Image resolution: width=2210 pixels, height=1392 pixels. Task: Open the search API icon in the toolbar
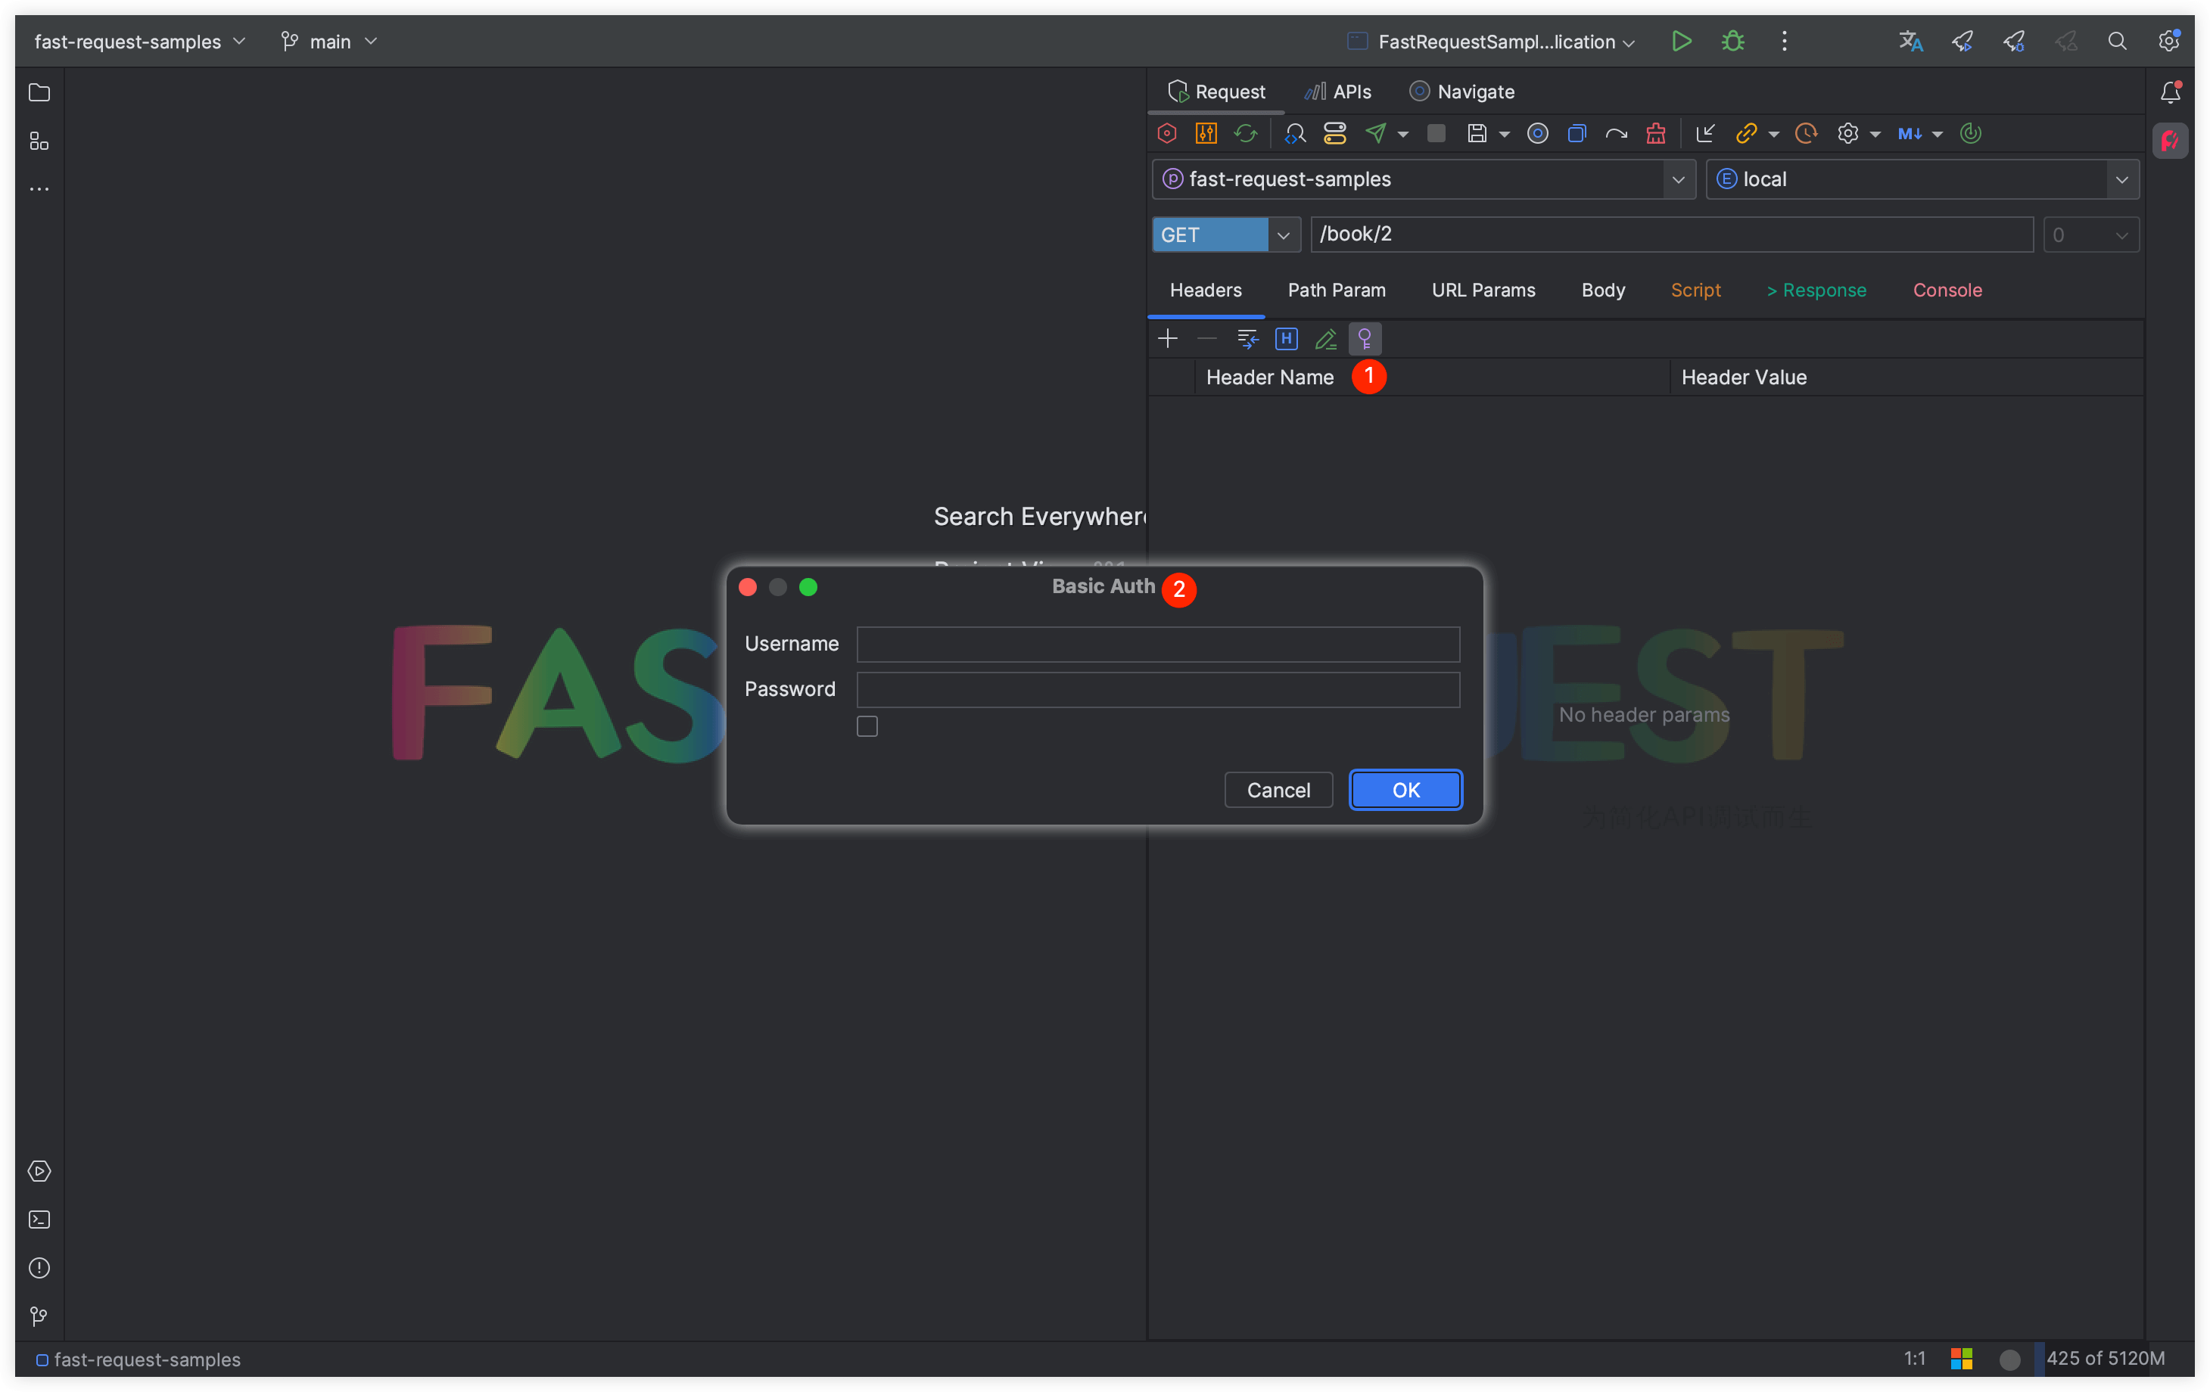(x=1295, y=133)
